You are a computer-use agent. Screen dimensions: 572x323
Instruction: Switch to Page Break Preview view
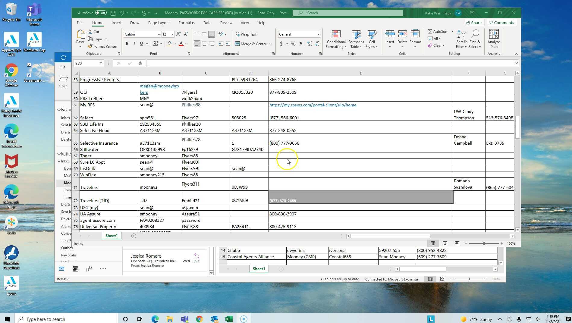coord(457,243)
